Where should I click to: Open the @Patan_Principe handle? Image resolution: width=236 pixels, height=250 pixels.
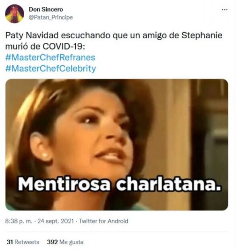pyautogui.click(x=51, y=17)
